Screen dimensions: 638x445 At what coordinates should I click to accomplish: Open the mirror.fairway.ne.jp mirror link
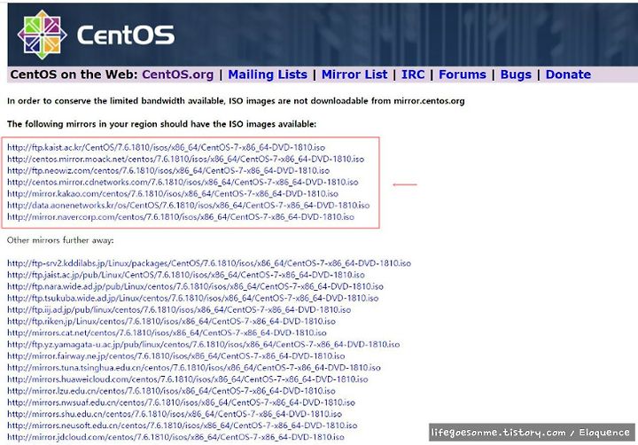click(x=175, y=356)
